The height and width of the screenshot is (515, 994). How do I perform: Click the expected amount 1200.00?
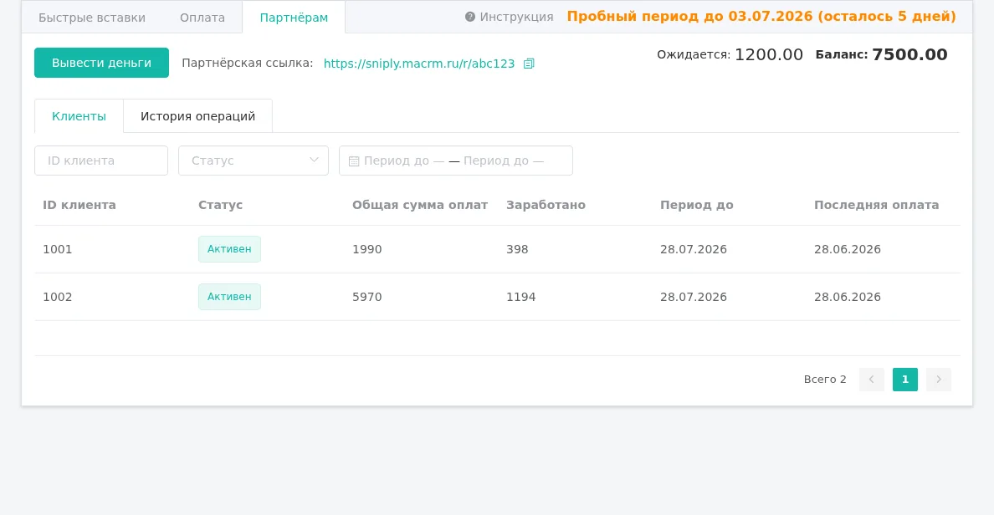coord(769,54)
